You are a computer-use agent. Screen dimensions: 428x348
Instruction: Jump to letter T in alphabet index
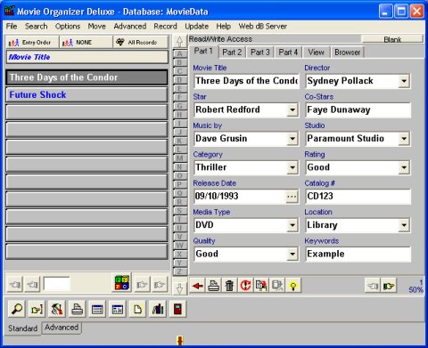[x=179, y=219]
